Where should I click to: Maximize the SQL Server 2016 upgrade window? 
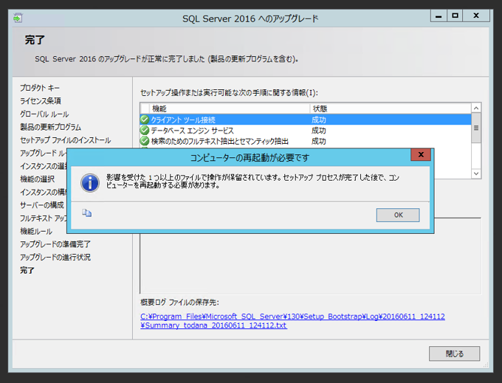pyautogui.click(x=455, y=15)
